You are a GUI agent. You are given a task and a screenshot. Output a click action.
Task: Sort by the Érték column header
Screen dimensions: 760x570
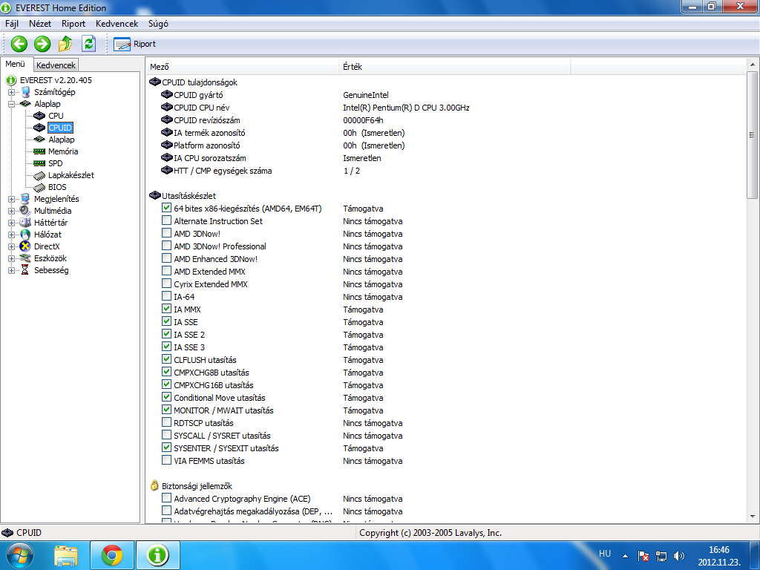tap(454, 67)
